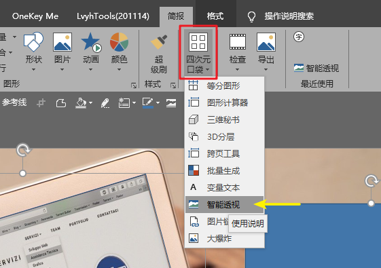The height and width of the screenshot is (268, 381).
Task: Choose 批量生成 from the dropdown
Action: click(224, 171)
